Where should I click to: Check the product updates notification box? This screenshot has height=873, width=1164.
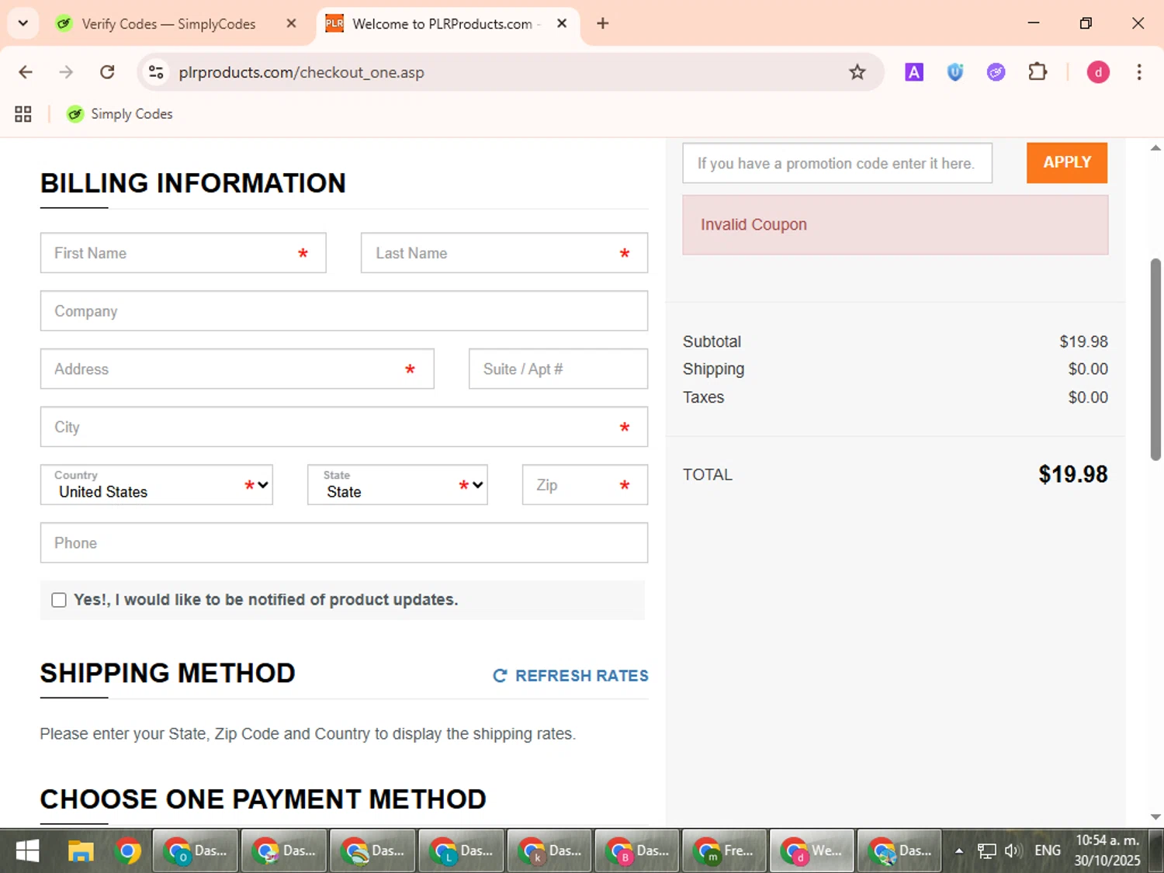pyautogui.click(x=59, y=600)
